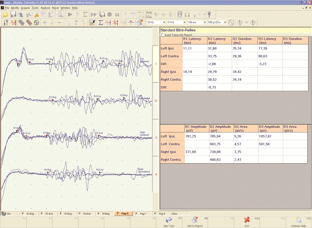Click Add to Report button
Image resolution: width=312 pixels, height=228 pixels.
(x=195, y=222)
